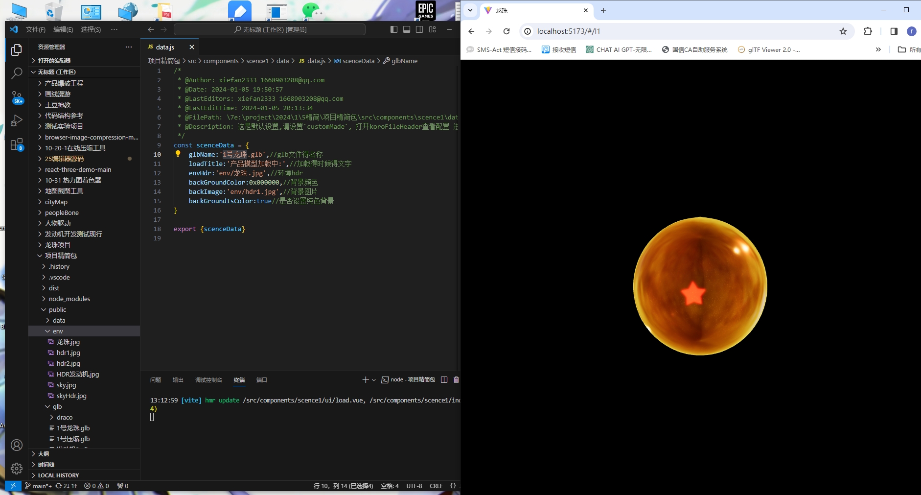Open Customize Layout icon in title bar
The image size is (921, 495).
pos(432,29)
